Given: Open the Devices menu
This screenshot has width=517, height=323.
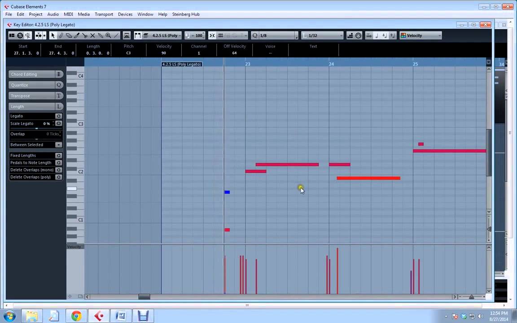Looking at the screenshot, I should pyautogui.click(x=125, y=14).
